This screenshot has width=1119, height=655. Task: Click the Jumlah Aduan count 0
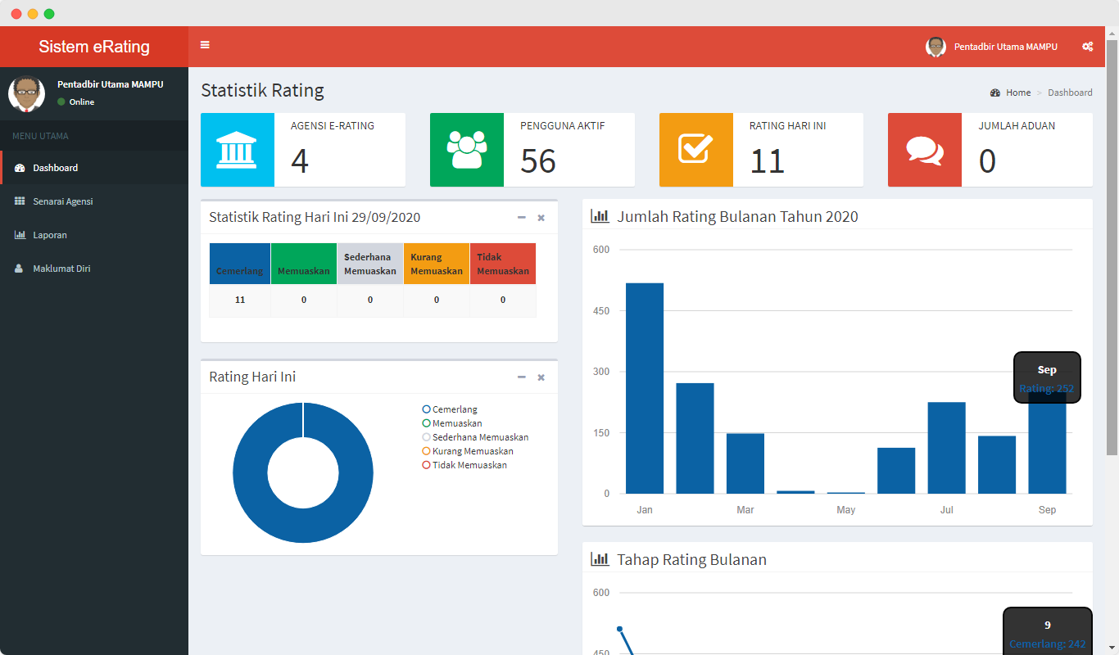tap(987, 161)
